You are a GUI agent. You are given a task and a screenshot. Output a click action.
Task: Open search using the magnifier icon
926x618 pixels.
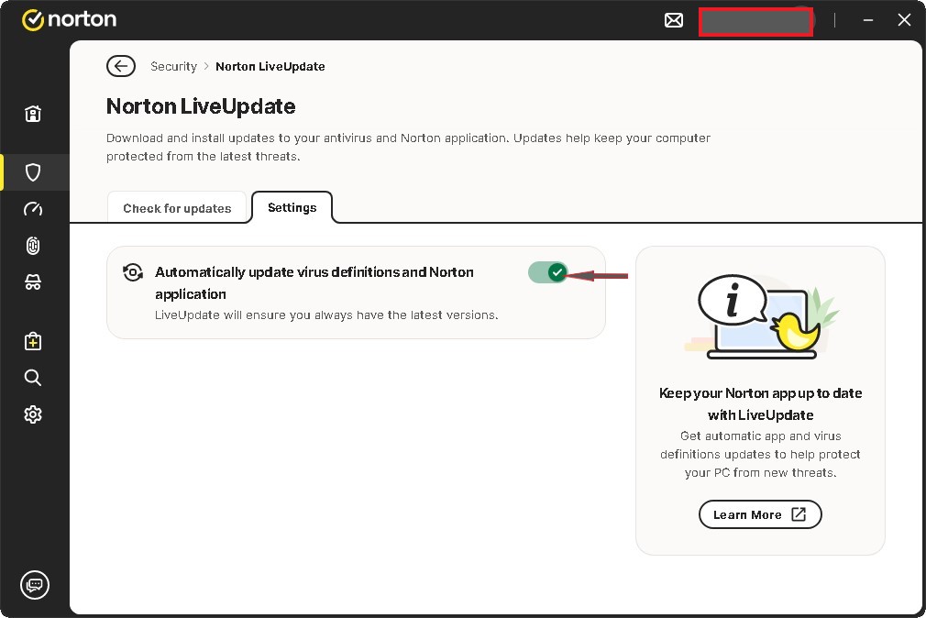(x=33, y=377)
